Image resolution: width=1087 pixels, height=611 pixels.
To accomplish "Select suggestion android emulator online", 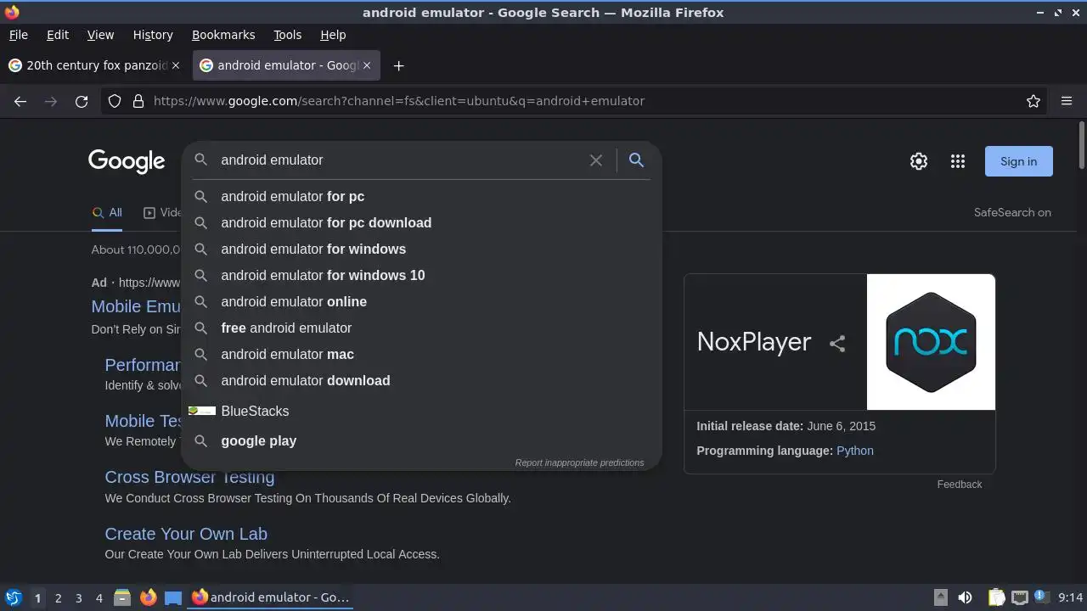I will 421,301.
